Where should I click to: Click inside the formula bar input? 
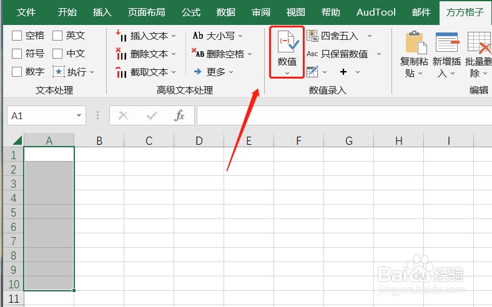344,115
